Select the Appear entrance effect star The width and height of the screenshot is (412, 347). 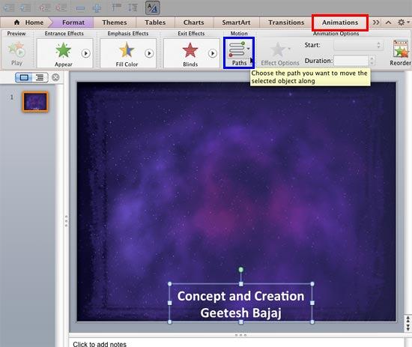[64, 50]
